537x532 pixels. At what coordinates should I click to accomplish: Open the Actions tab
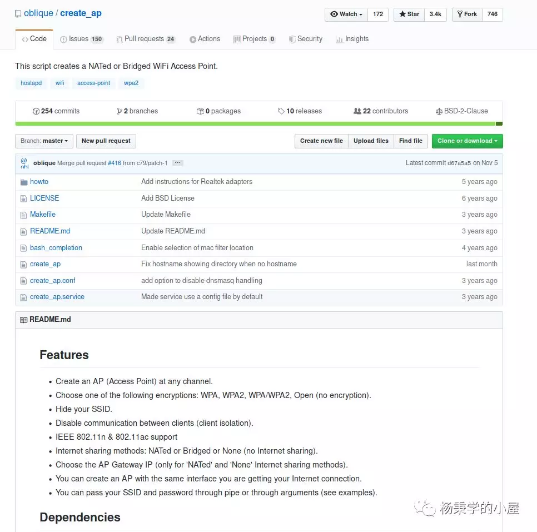(205, 39)
